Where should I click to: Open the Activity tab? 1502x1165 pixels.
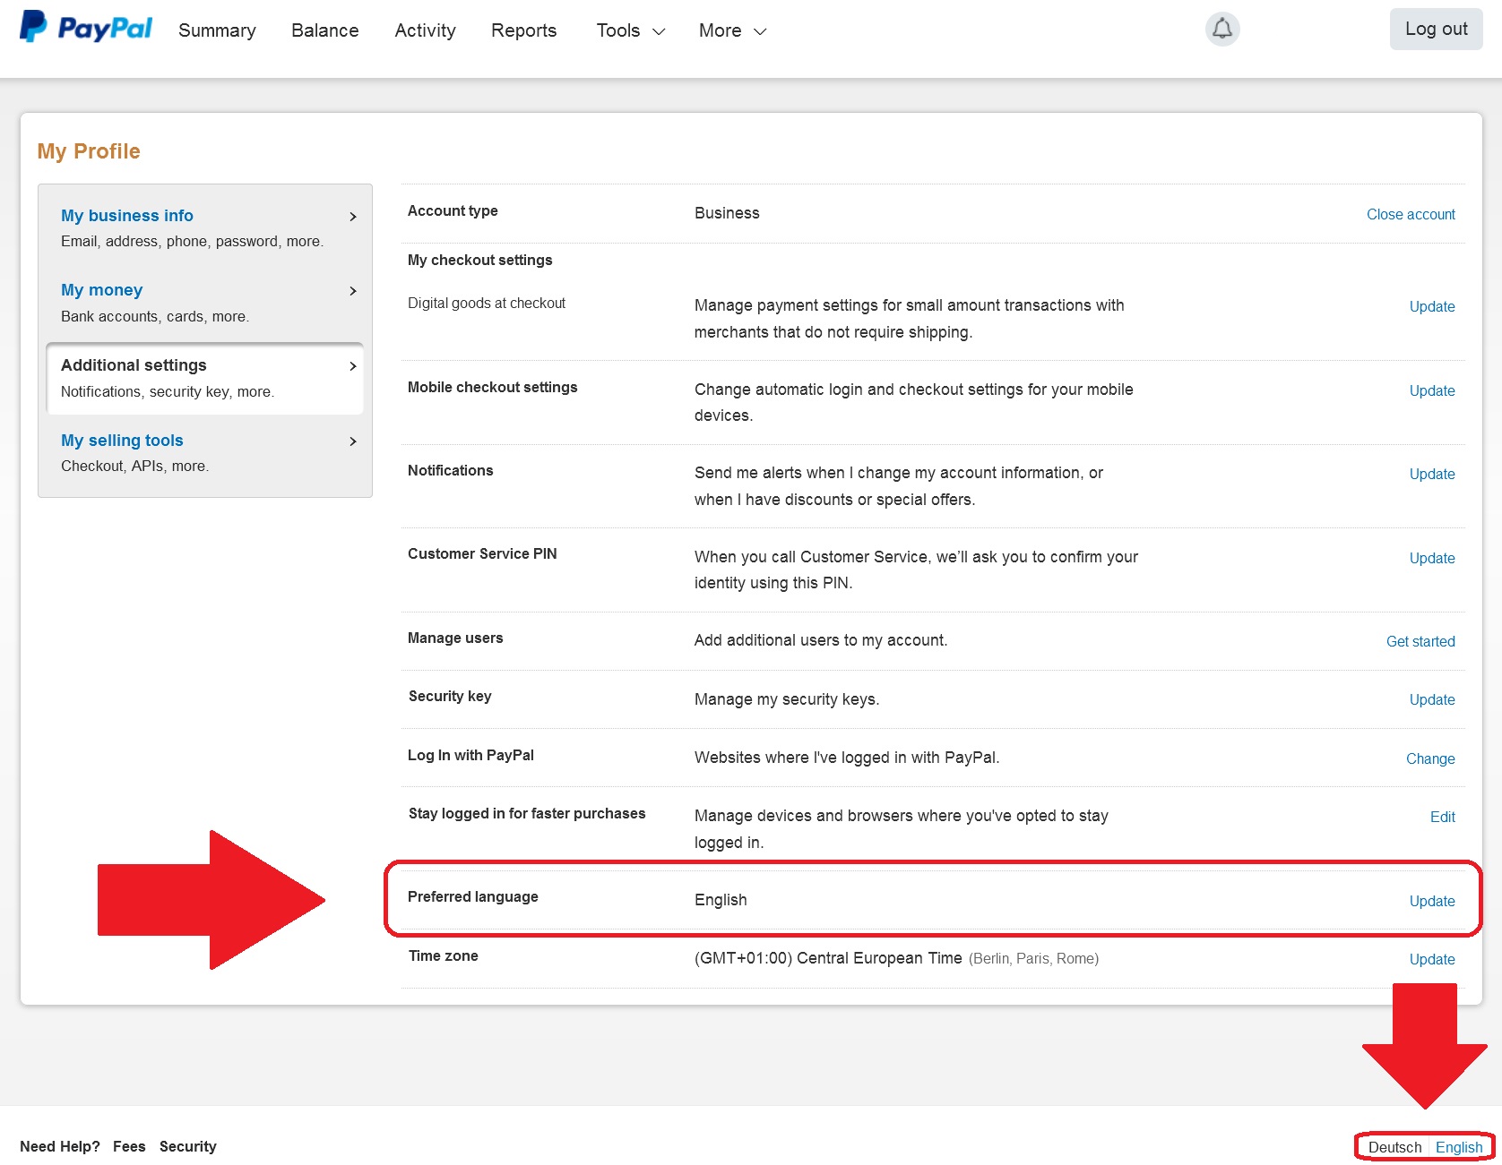(425, 30)
